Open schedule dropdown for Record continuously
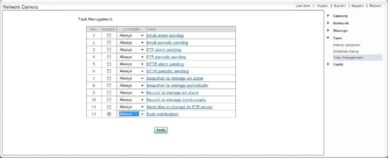Screen dimensions: 388x158 pos(132,100)
